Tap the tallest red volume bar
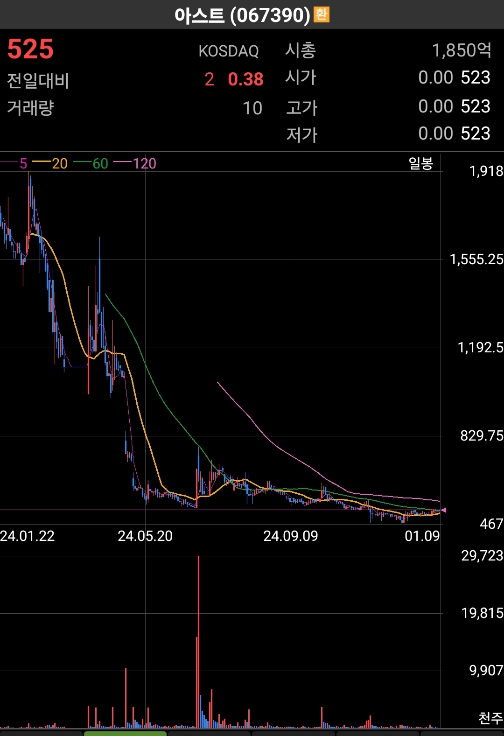 pos(199,642)
